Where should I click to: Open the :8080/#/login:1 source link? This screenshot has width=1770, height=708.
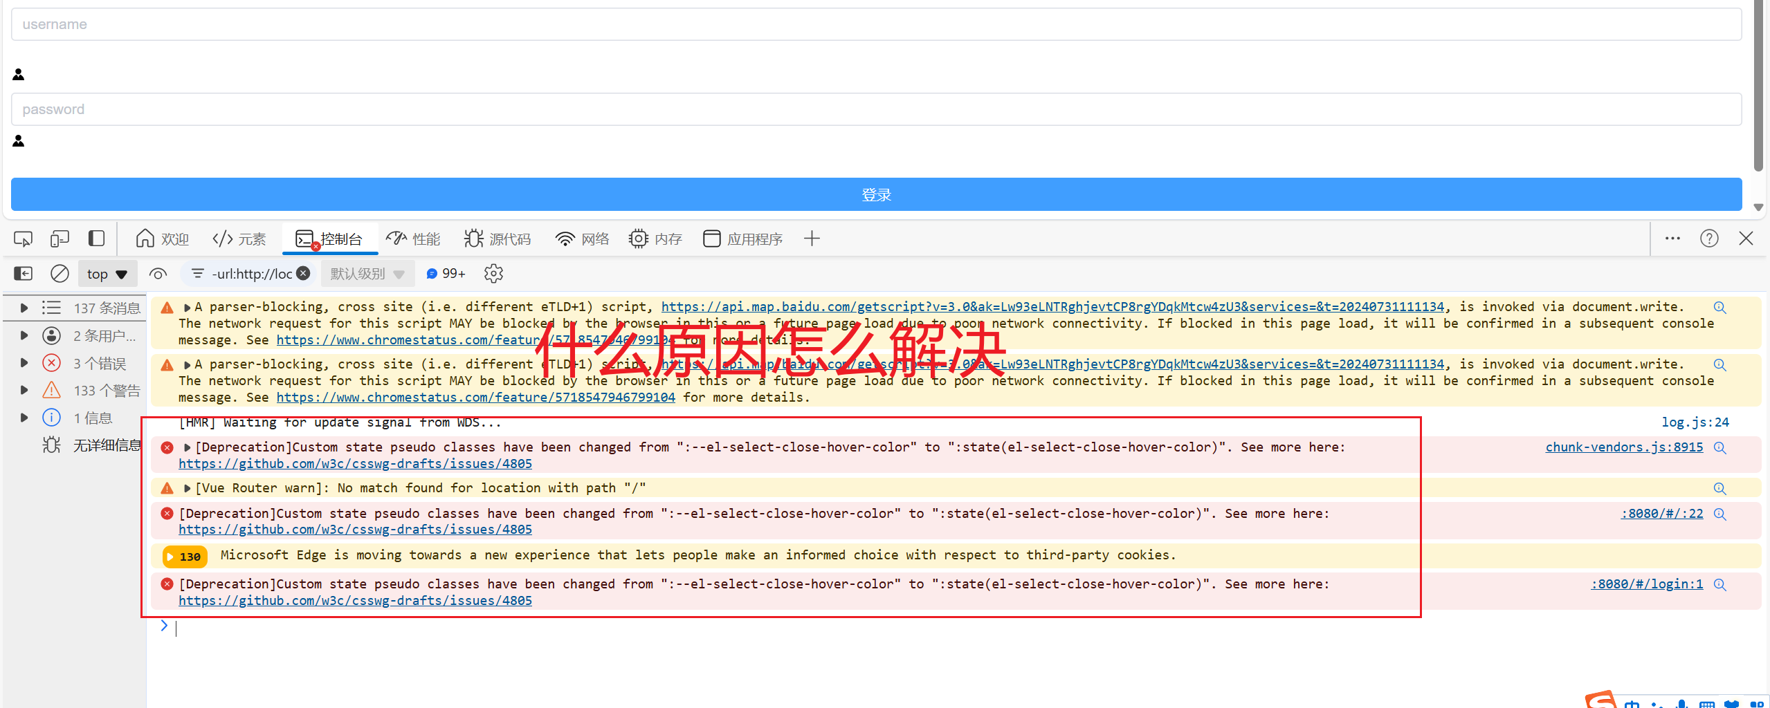(1647, 584)
